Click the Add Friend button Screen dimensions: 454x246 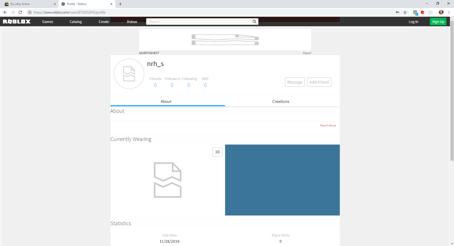point(319,82)
